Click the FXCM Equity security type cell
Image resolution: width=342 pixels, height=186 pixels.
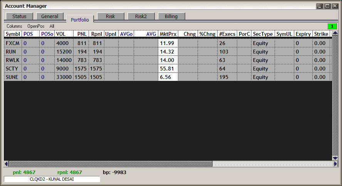click(x=263, y=43)
